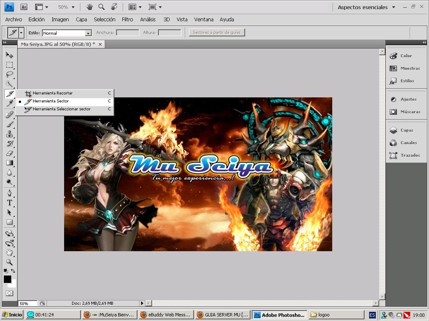Open the Canales panel
This screenshot has height=321, width=429.
pos(406,143)
